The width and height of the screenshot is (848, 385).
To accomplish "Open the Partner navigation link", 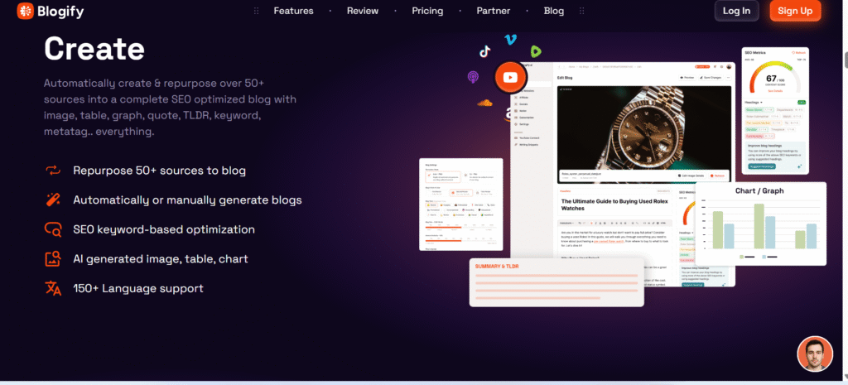I will click(494, 11).
